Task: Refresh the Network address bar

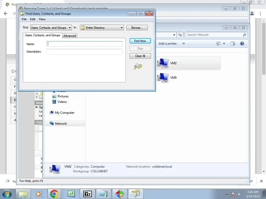Action: [x=180, y=35]
